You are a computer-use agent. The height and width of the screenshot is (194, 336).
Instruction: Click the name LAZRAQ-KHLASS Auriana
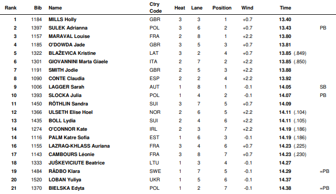tap(79, 146)
